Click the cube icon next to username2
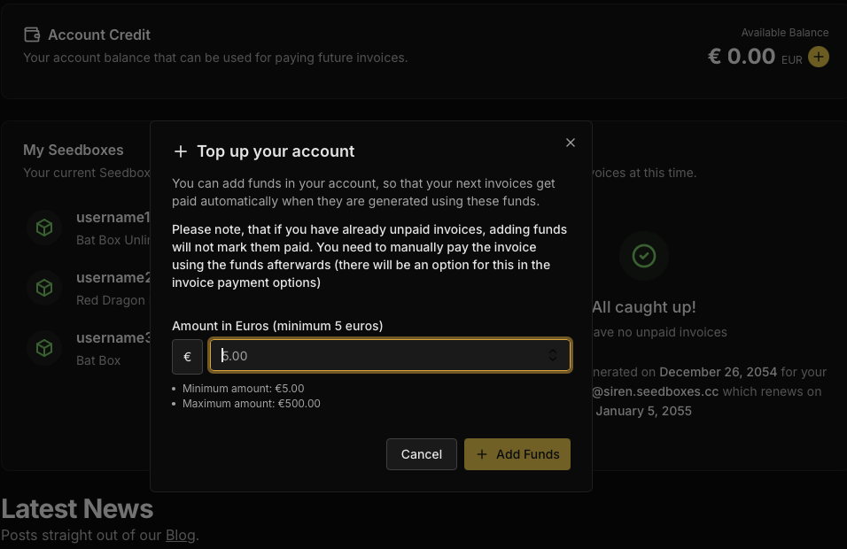847x549 pixels. pyautogui.click(x=44, y=288)
